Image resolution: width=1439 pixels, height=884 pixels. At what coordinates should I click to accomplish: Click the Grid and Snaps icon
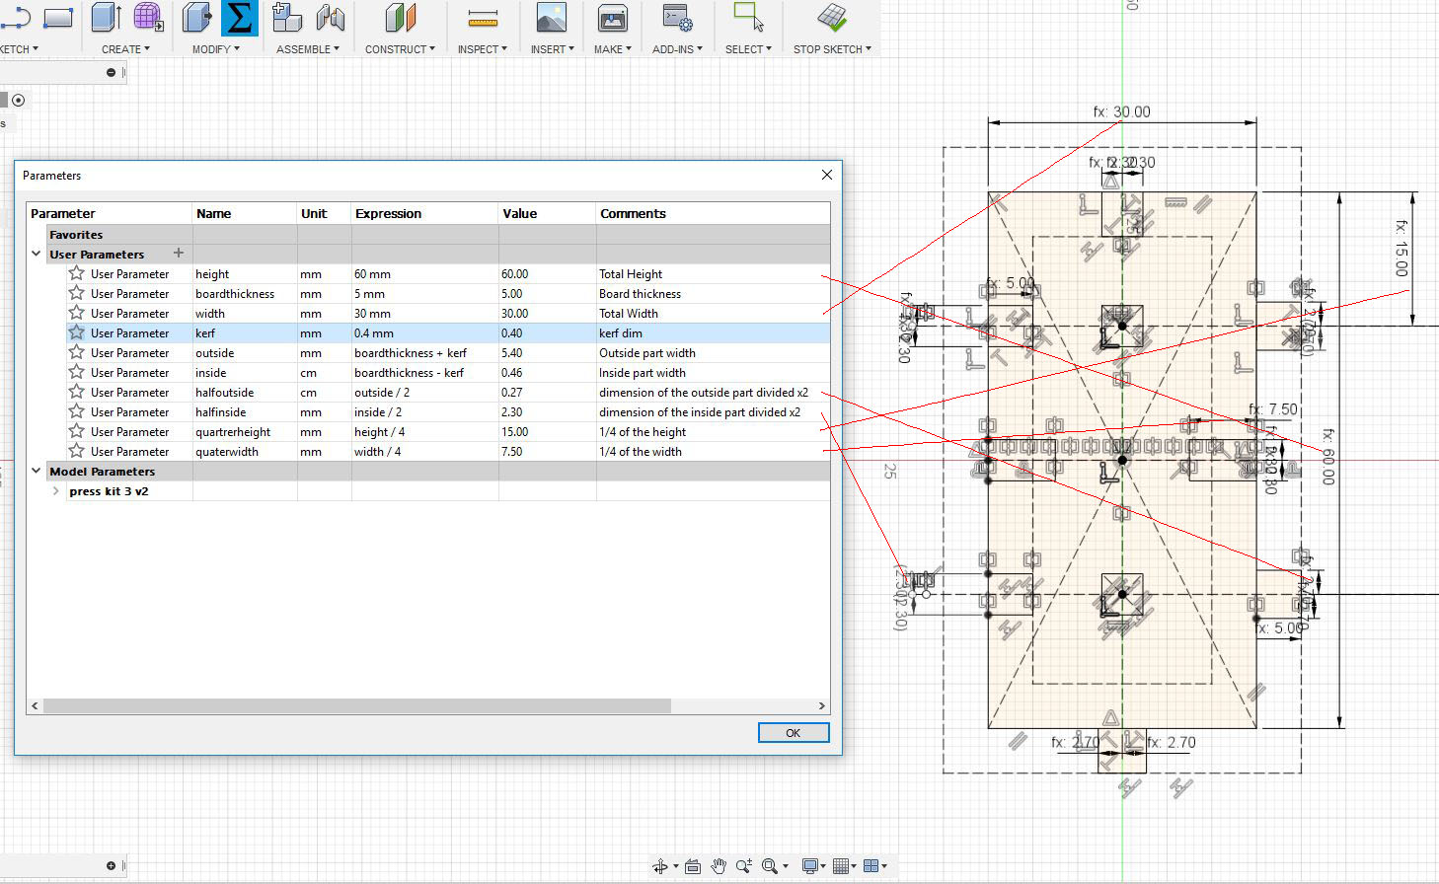pos(840,866)
